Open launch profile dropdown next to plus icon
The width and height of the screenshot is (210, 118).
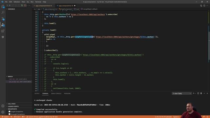196,93
